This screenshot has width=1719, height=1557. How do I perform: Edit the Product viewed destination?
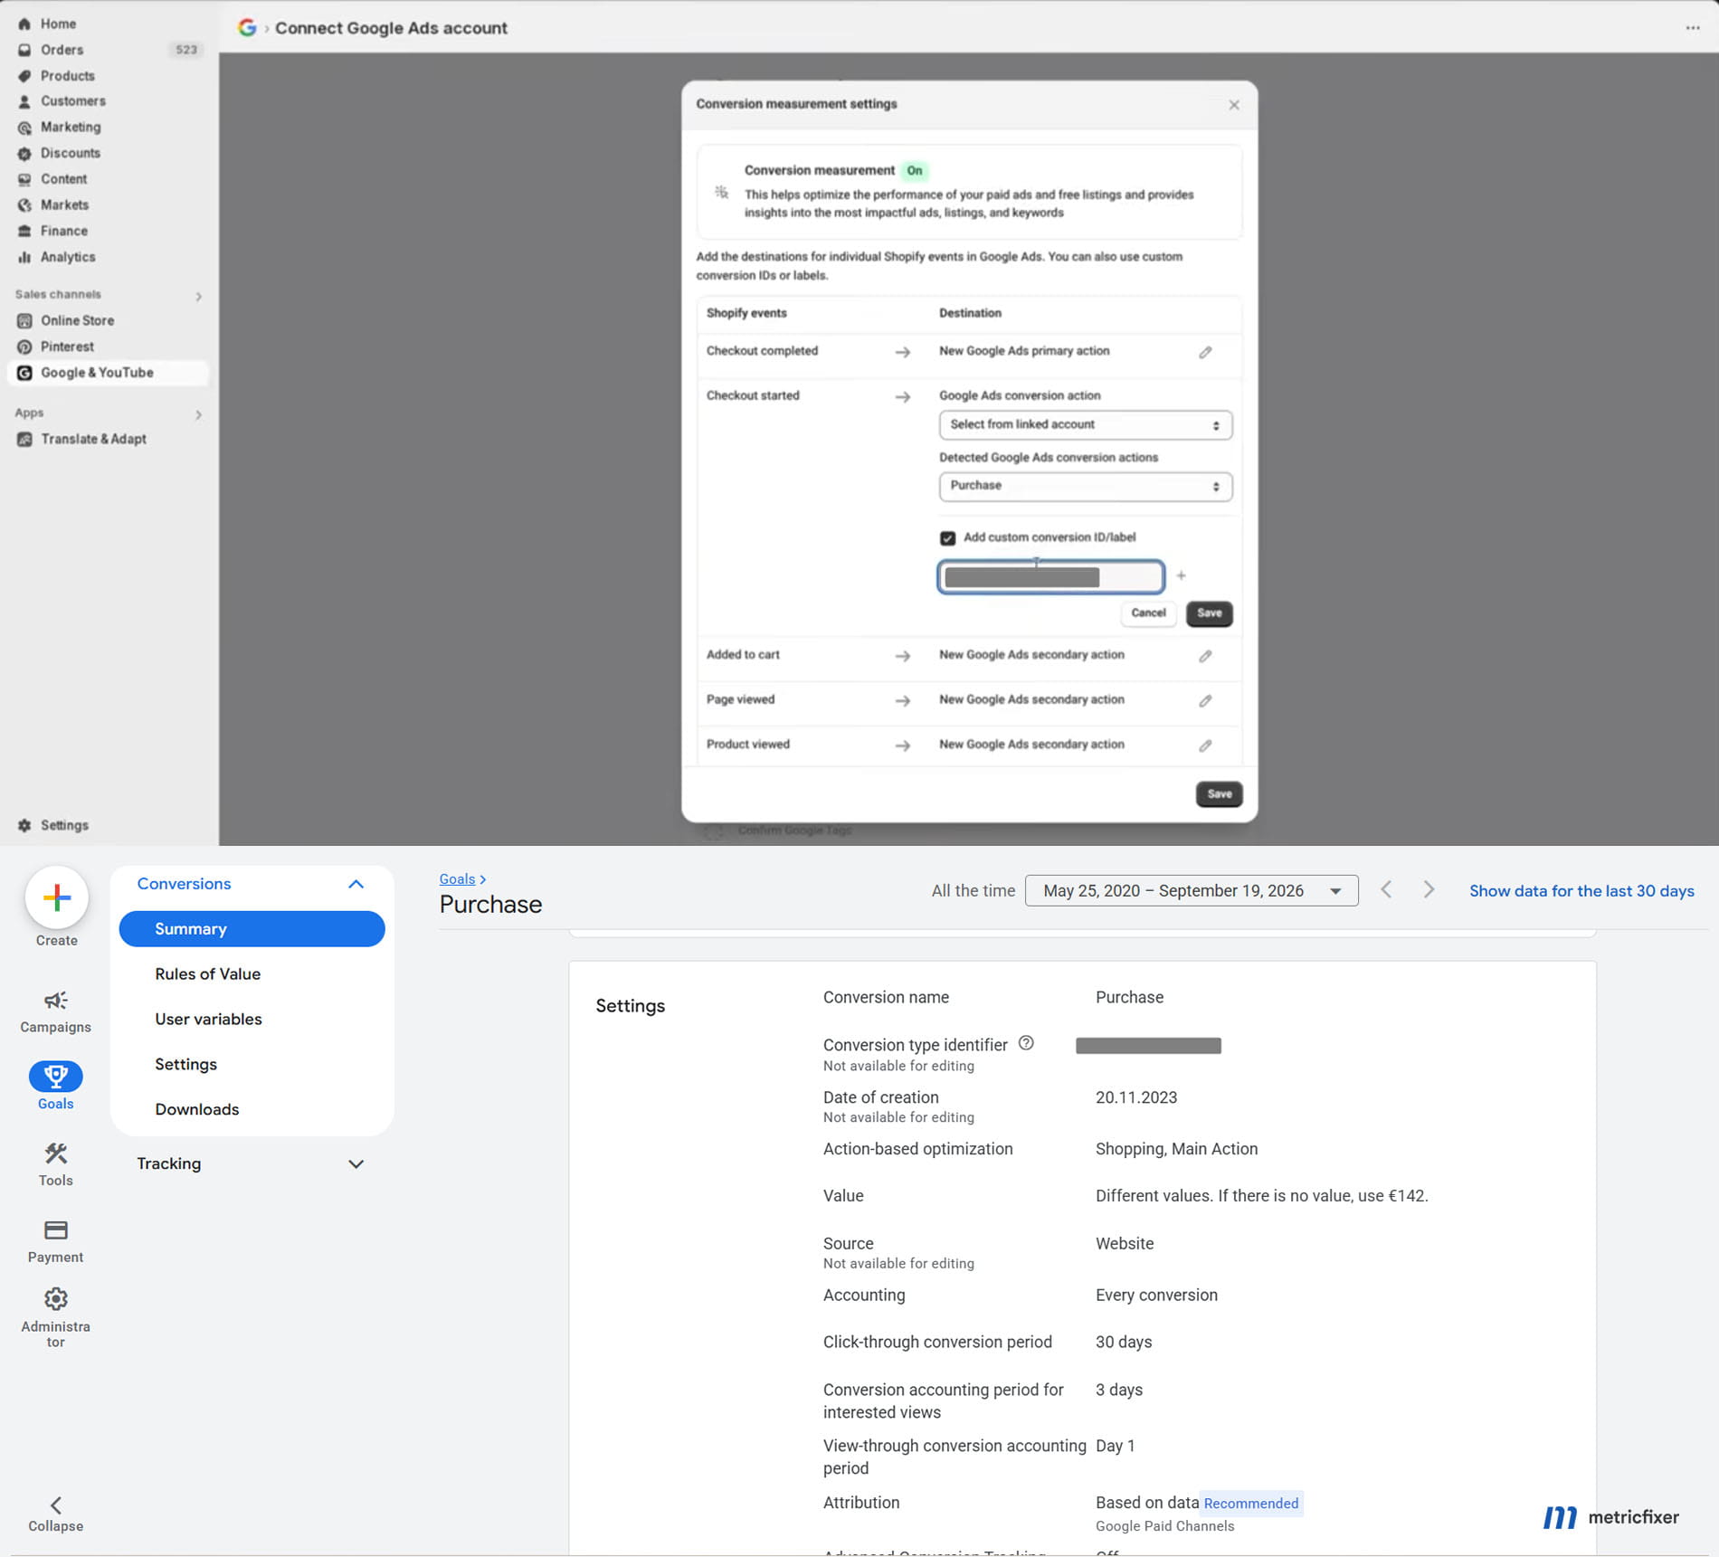click(1205, 745)
